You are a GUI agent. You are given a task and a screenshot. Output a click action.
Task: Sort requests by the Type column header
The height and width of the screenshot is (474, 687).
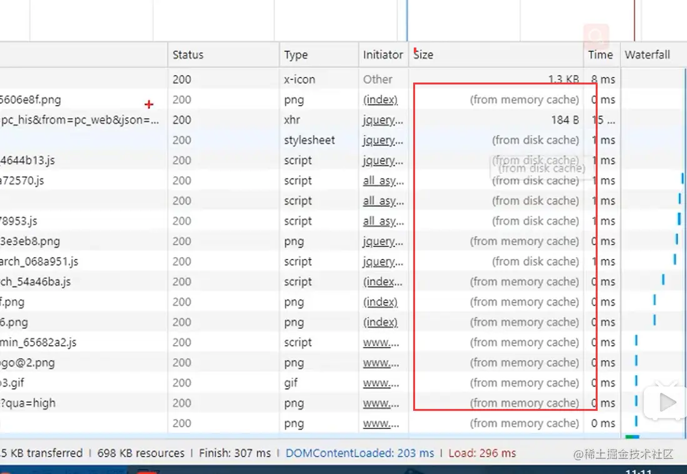[x=319, y=55]
